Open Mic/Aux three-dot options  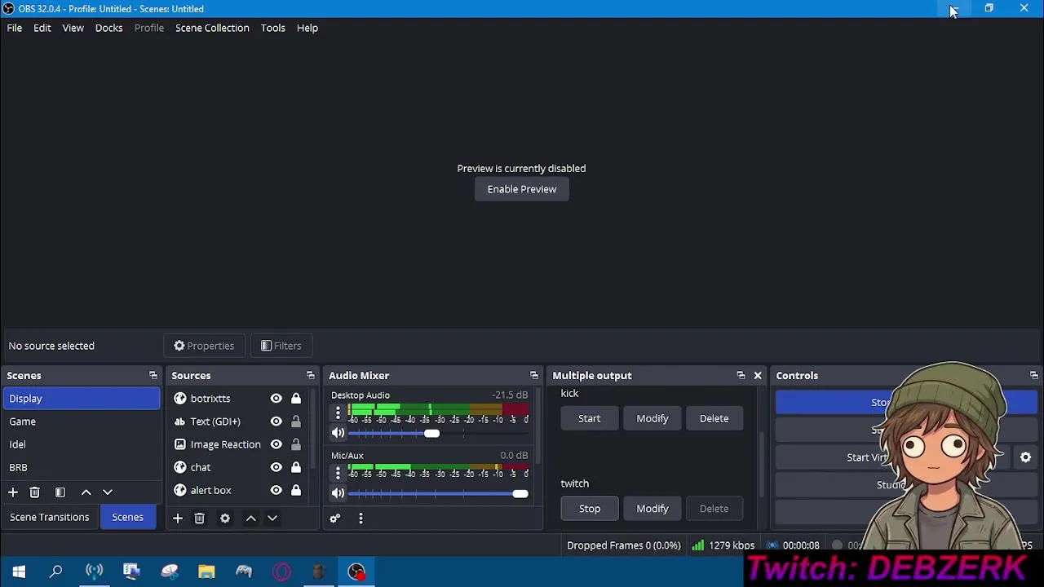click(338, 473)
